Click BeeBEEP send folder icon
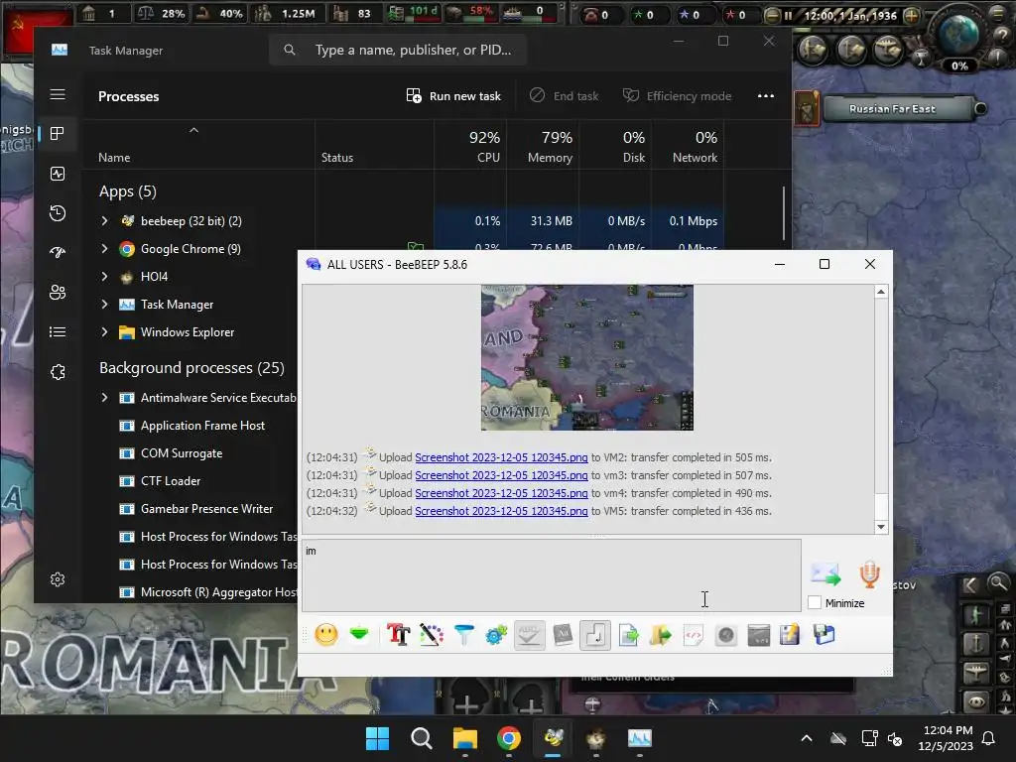 pos(660,634)
